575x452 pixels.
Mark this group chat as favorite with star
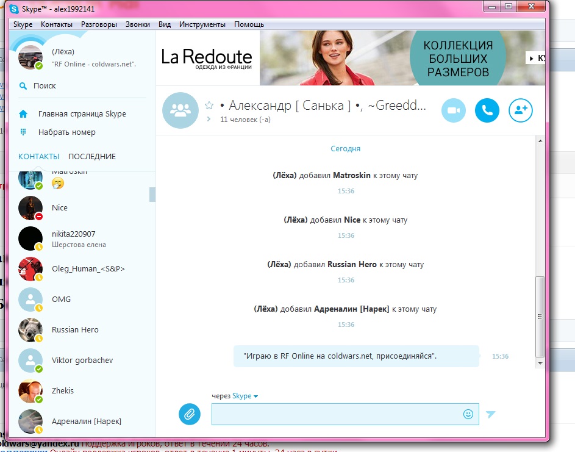[209, 106]
